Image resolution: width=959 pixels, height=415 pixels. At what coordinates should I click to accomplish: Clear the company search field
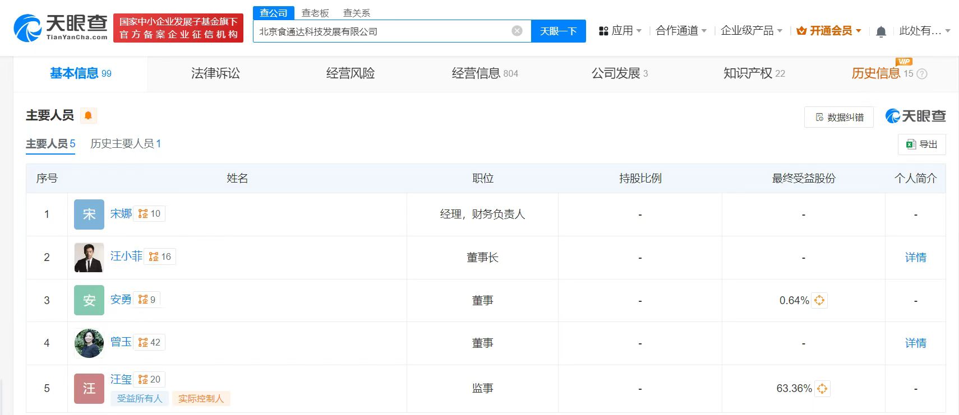click(x=517, y=31)
